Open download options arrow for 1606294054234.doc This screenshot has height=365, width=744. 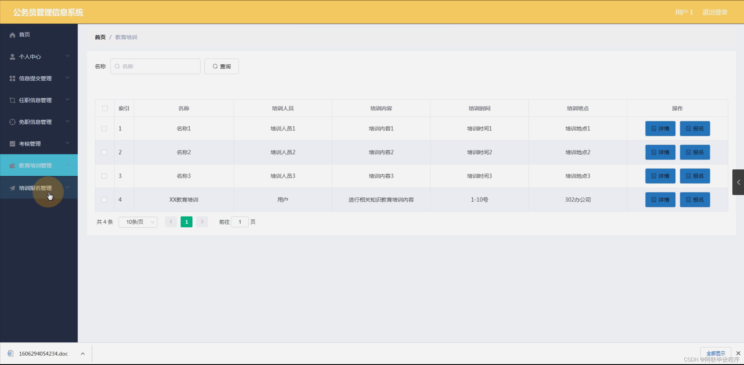pos(83,354)
